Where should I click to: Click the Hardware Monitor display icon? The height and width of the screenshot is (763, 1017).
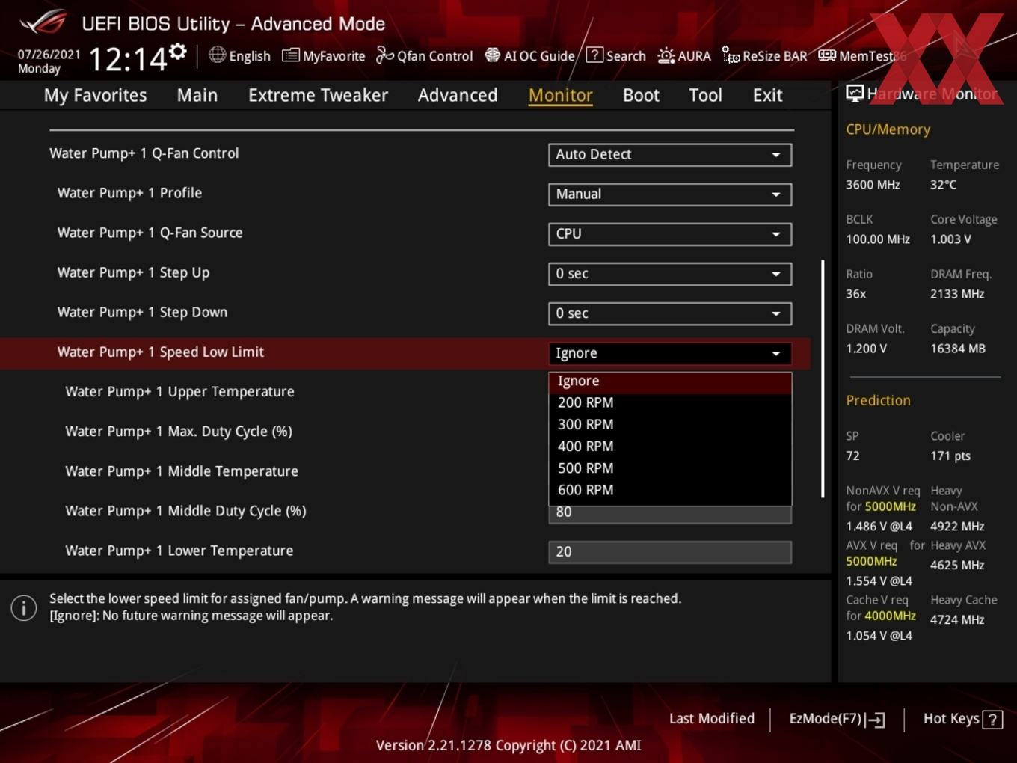pos(855,93)
